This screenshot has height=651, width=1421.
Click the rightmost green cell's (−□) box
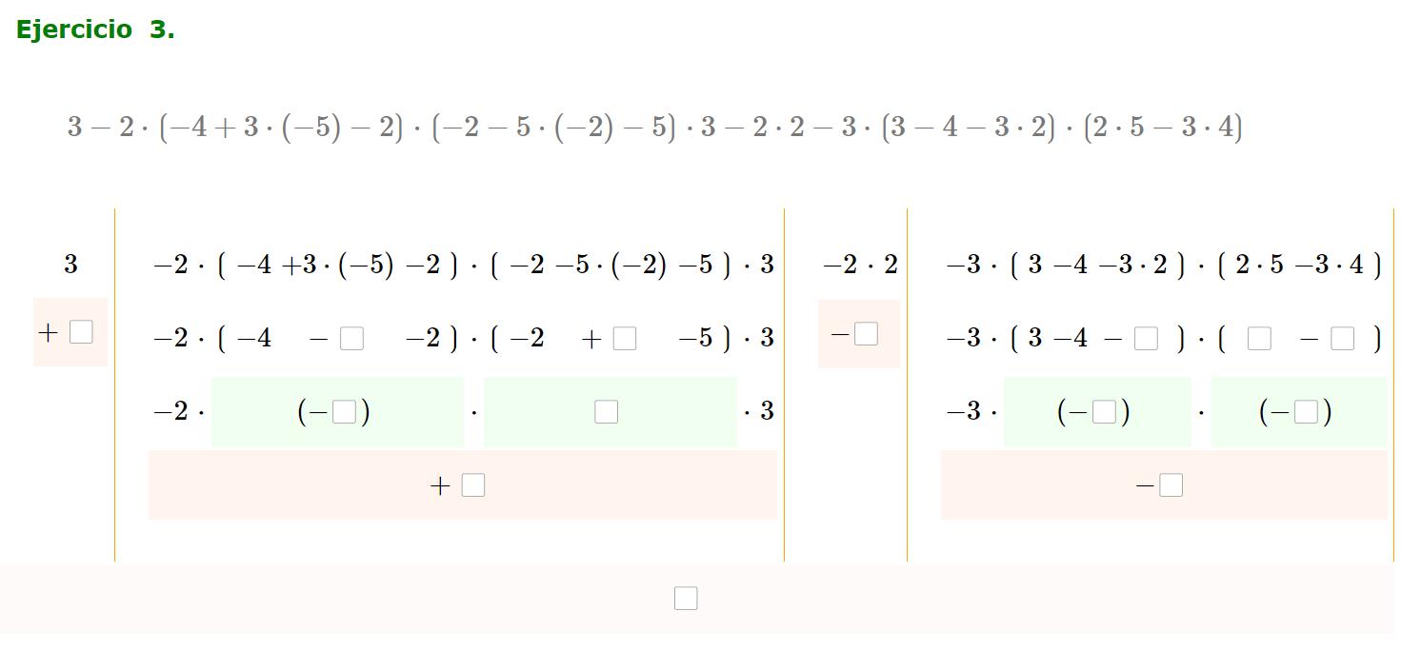click(x=1306, y=412)
